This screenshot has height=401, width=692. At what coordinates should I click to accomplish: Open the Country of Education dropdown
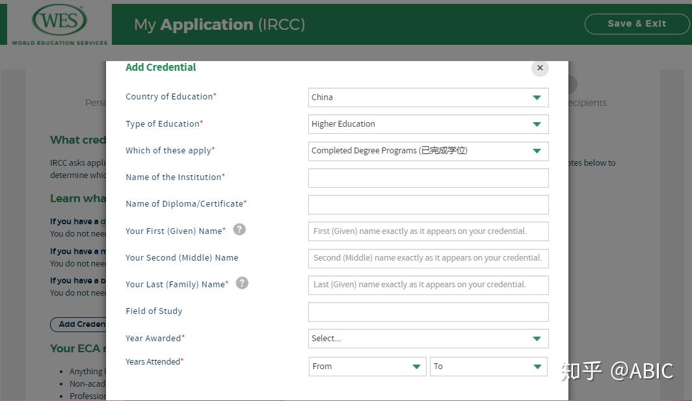click(x=428, y=97)
